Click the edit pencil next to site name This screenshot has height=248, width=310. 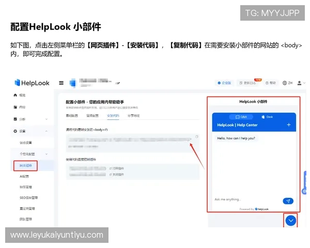click(118, 83)
